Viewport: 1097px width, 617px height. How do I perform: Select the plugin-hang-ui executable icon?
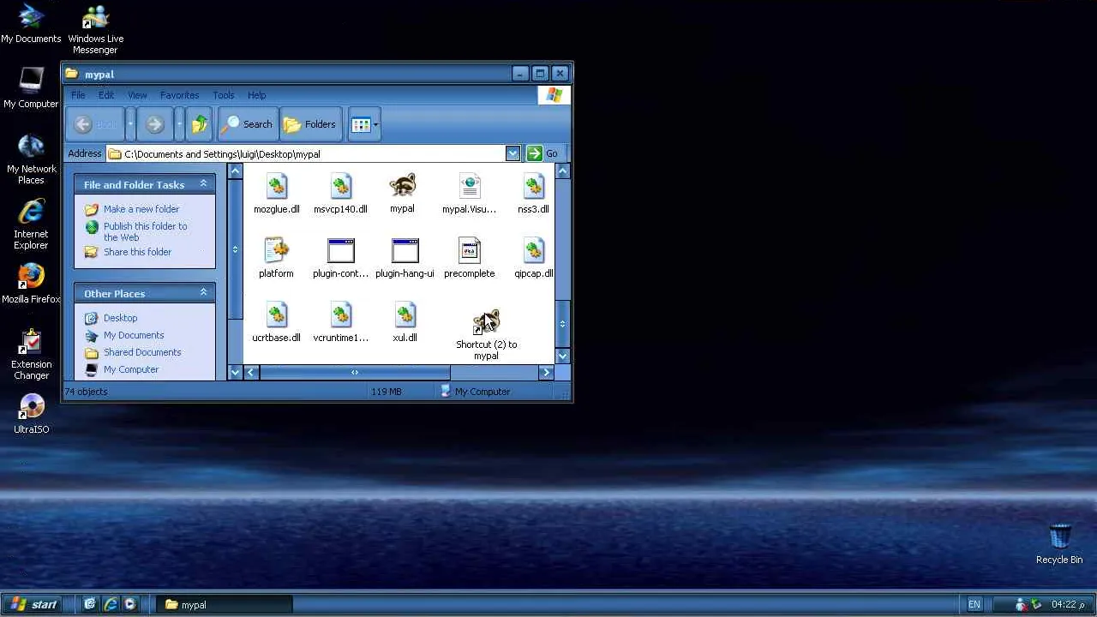pyautogui.click(x=405, y=250)
